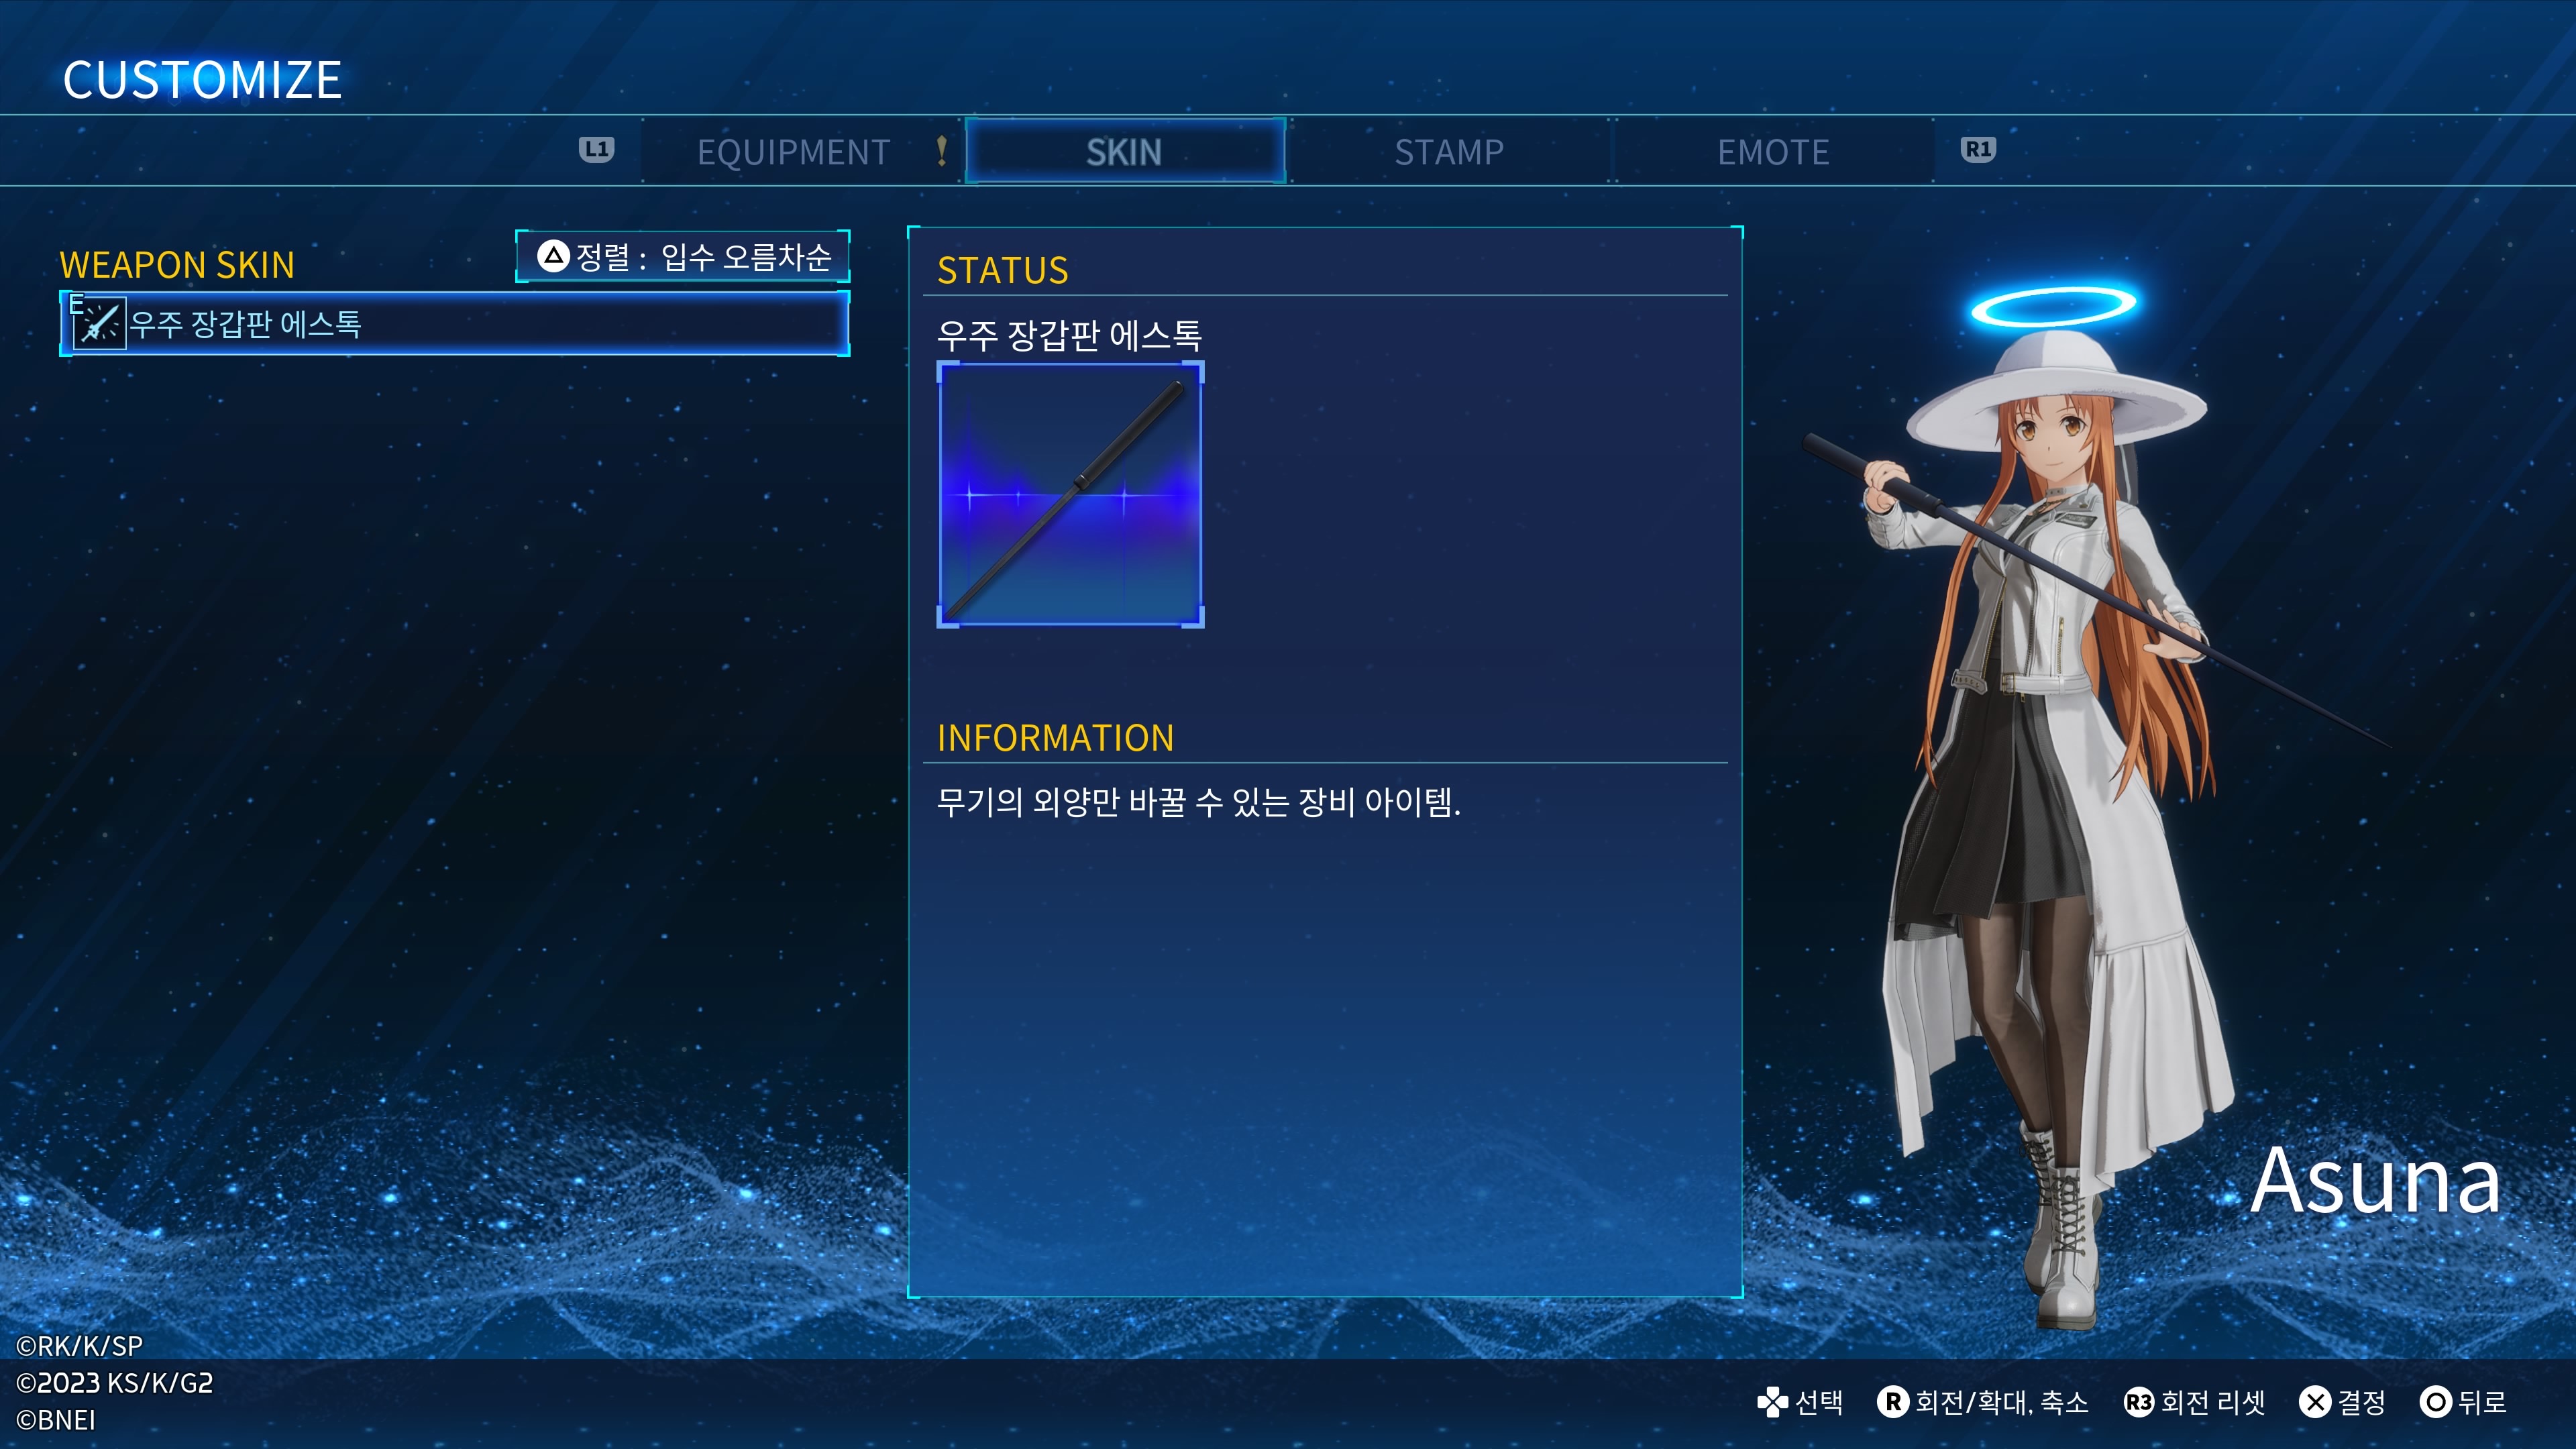Screen dimensions: 2576x1449
Task: Click the R1 shoulder button icon
Action: click(1978, 150)
